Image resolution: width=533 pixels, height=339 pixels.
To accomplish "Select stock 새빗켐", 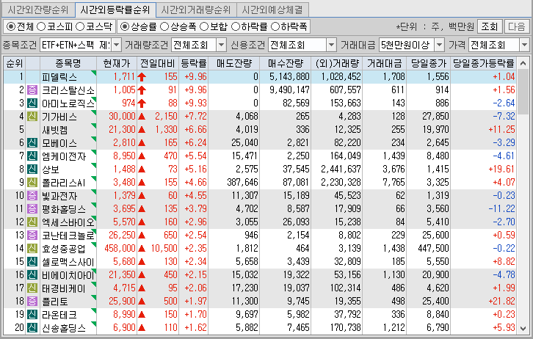I will tap(55, 130).
